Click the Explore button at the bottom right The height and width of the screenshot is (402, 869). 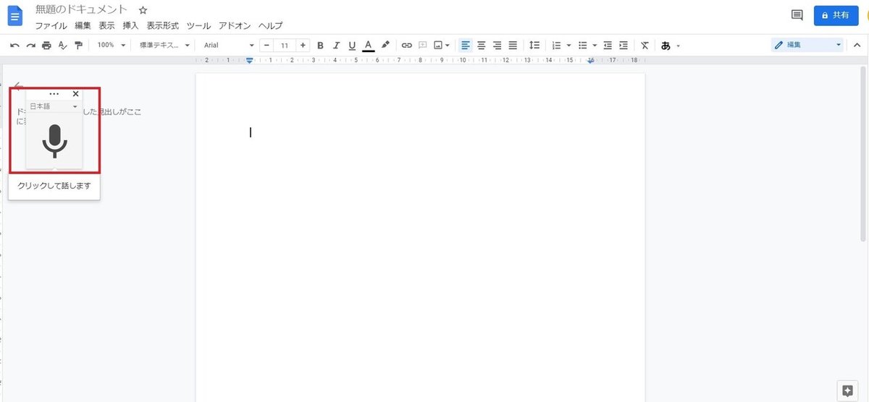(x=847, y=390)
